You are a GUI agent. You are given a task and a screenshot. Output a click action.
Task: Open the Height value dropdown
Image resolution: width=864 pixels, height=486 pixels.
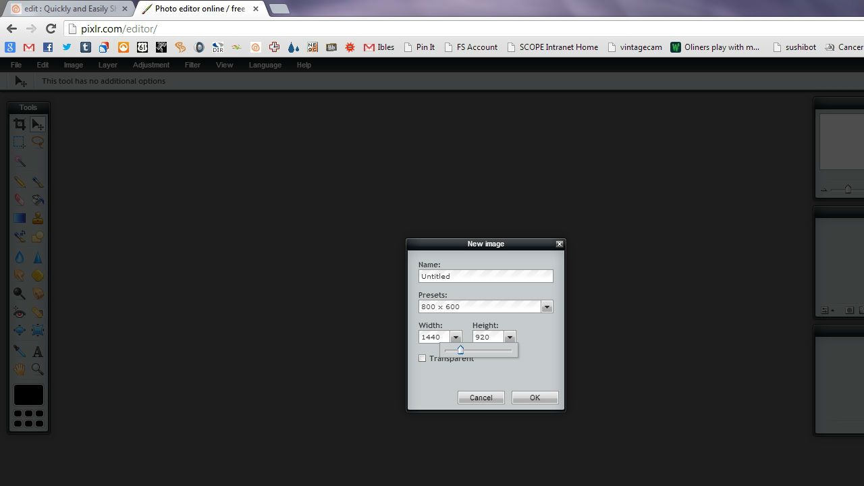click(x=510, y=337)
